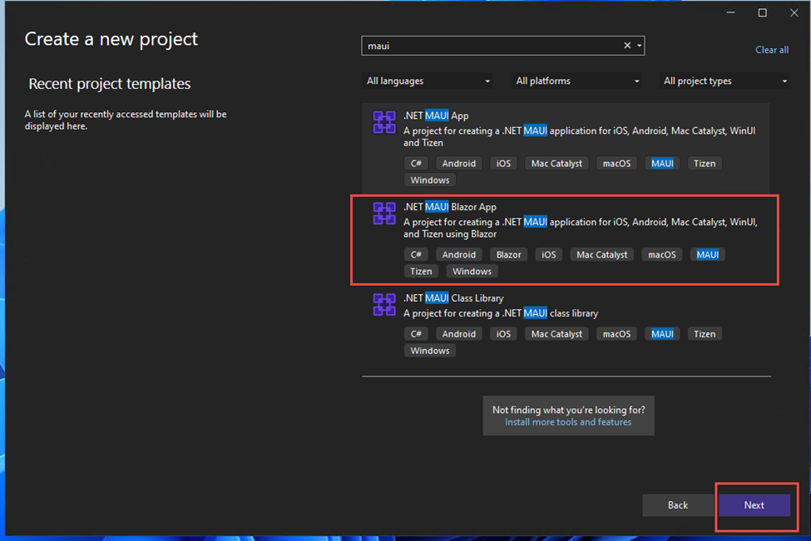
Task: Open Install more tools and features link
Action: pos(568,422)
